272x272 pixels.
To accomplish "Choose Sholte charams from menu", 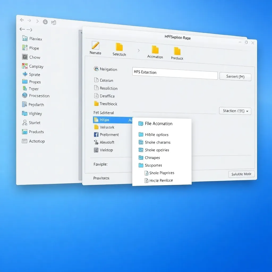I will (158, 142).
